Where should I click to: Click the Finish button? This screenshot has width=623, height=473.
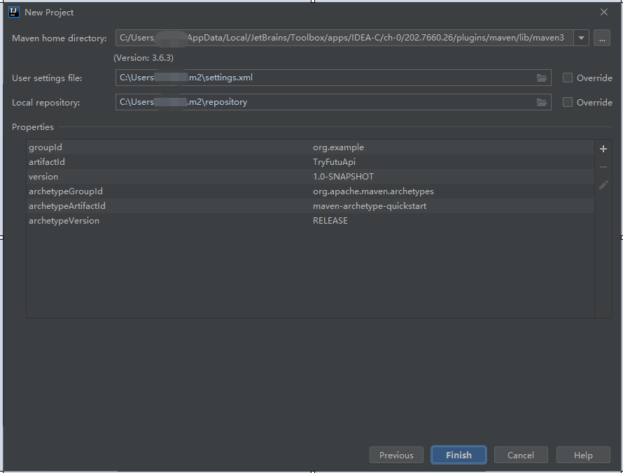[458, 455]
